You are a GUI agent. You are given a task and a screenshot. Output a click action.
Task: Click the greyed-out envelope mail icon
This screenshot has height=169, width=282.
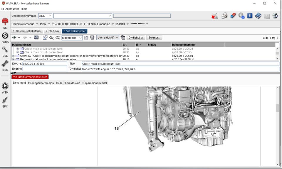pos(267,16)
